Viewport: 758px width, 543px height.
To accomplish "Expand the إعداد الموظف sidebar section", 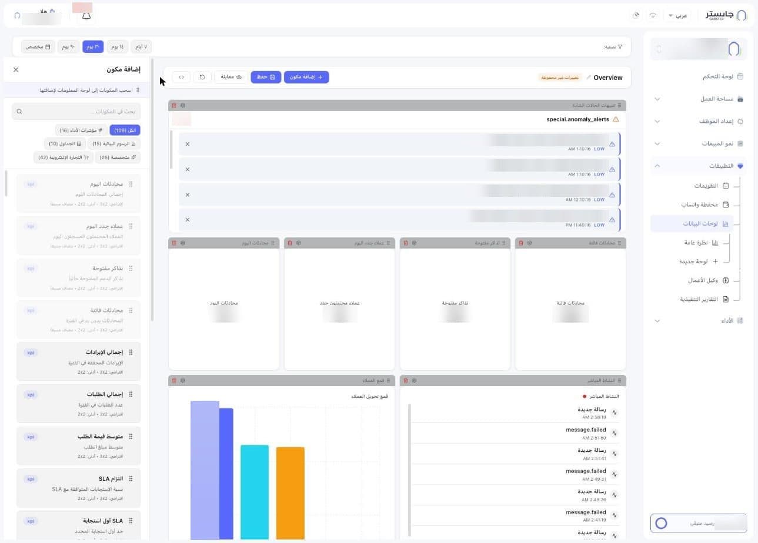I will click(x=698, y=121).
